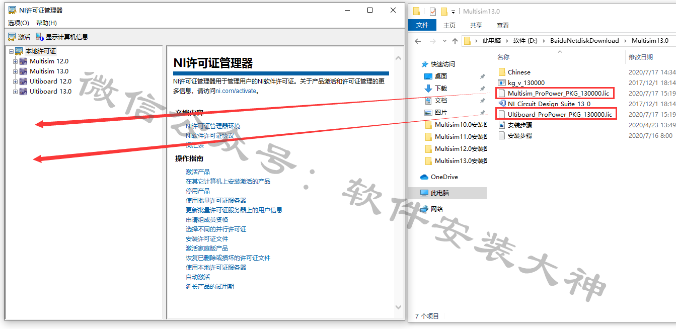Select the Multisim 12.0 license icon

pyautogui.click(x=23, y=61)
